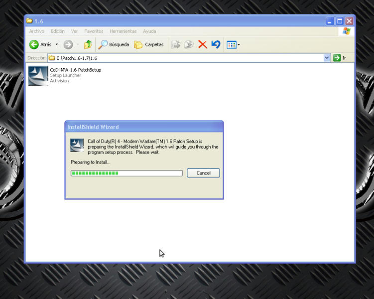
Task: Open the Edición menu
Action: (x=57, y=31)
